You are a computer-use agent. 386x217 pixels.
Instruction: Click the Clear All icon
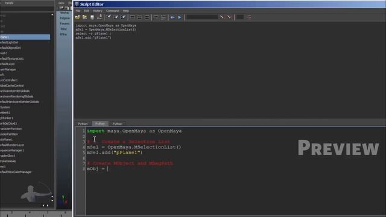point(123,17)
